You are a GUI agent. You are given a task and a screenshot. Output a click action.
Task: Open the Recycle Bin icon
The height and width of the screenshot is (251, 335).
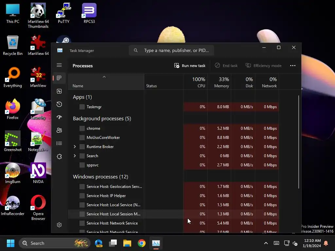tap(13, 45)
